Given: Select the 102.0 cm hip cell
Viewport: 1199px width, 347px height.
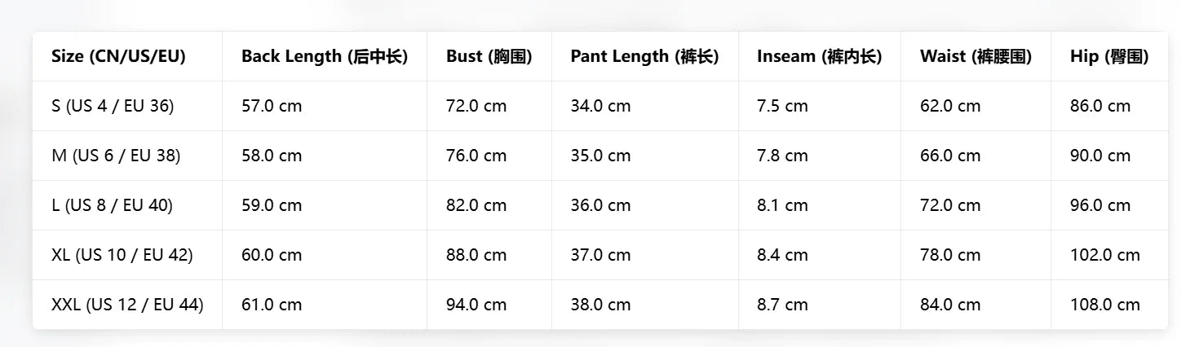Looking at the screenshot, I should tap(1105, 255).
